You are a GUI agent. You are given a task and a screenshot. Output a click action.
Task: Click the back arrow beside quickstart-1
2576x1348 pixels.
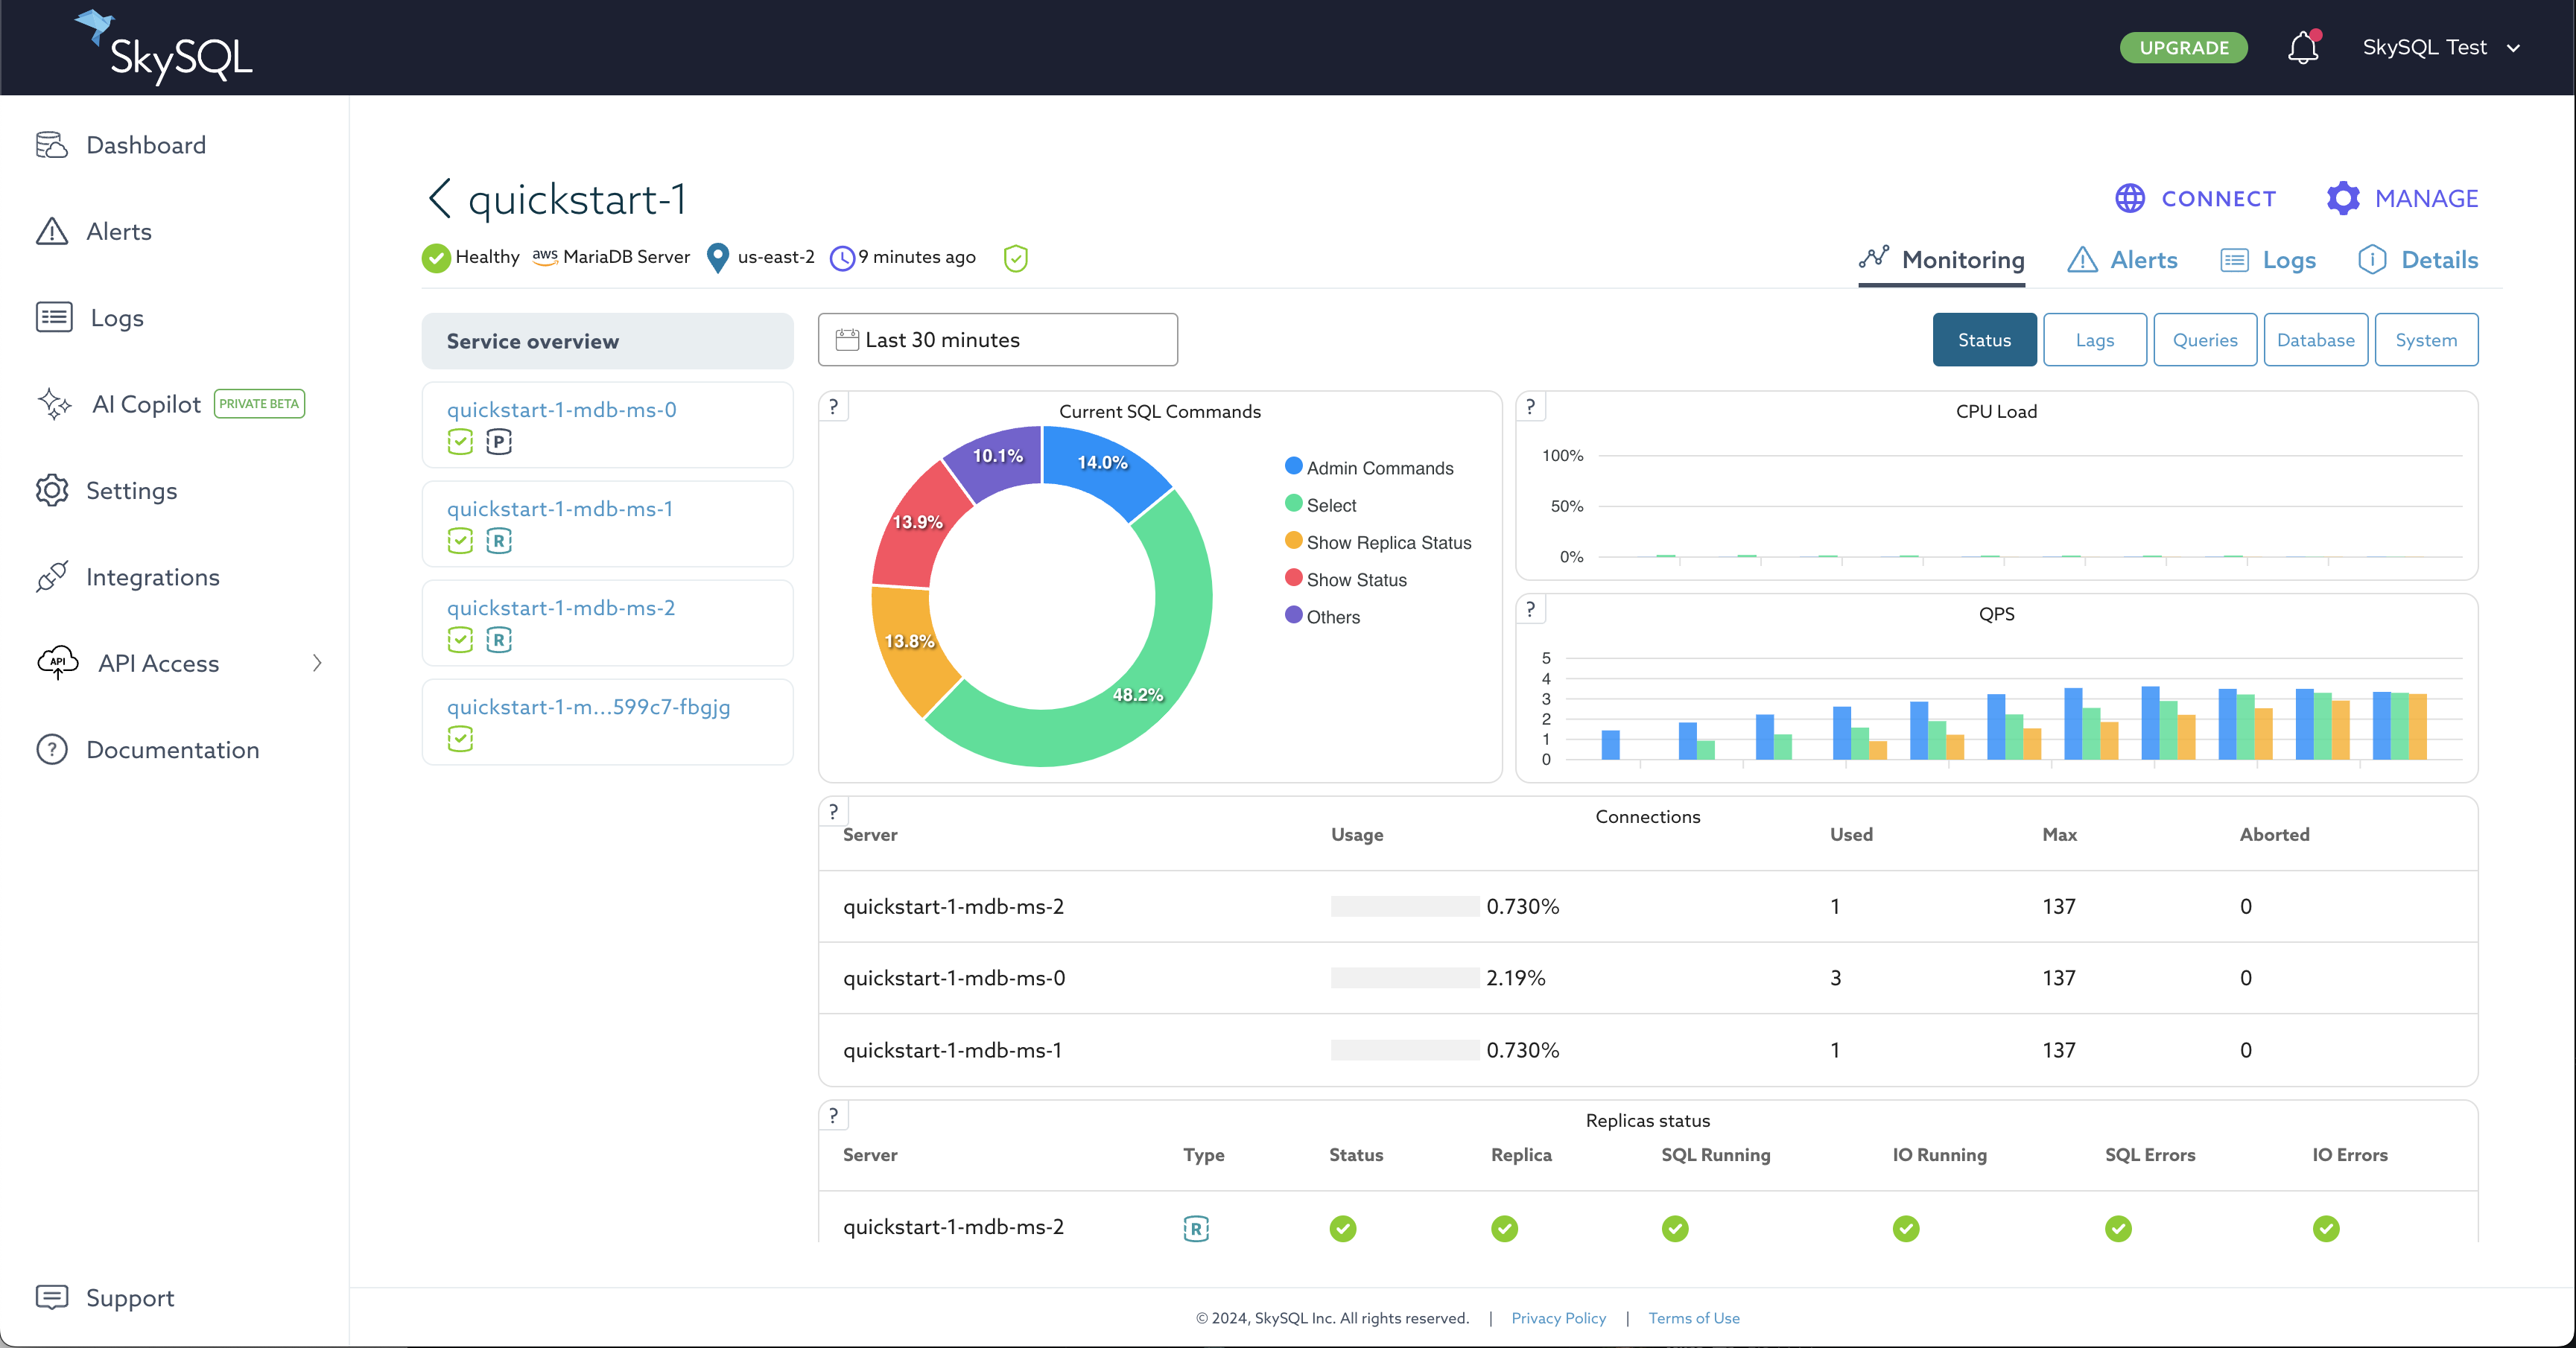pyautogui.click(x=439, y=198)
